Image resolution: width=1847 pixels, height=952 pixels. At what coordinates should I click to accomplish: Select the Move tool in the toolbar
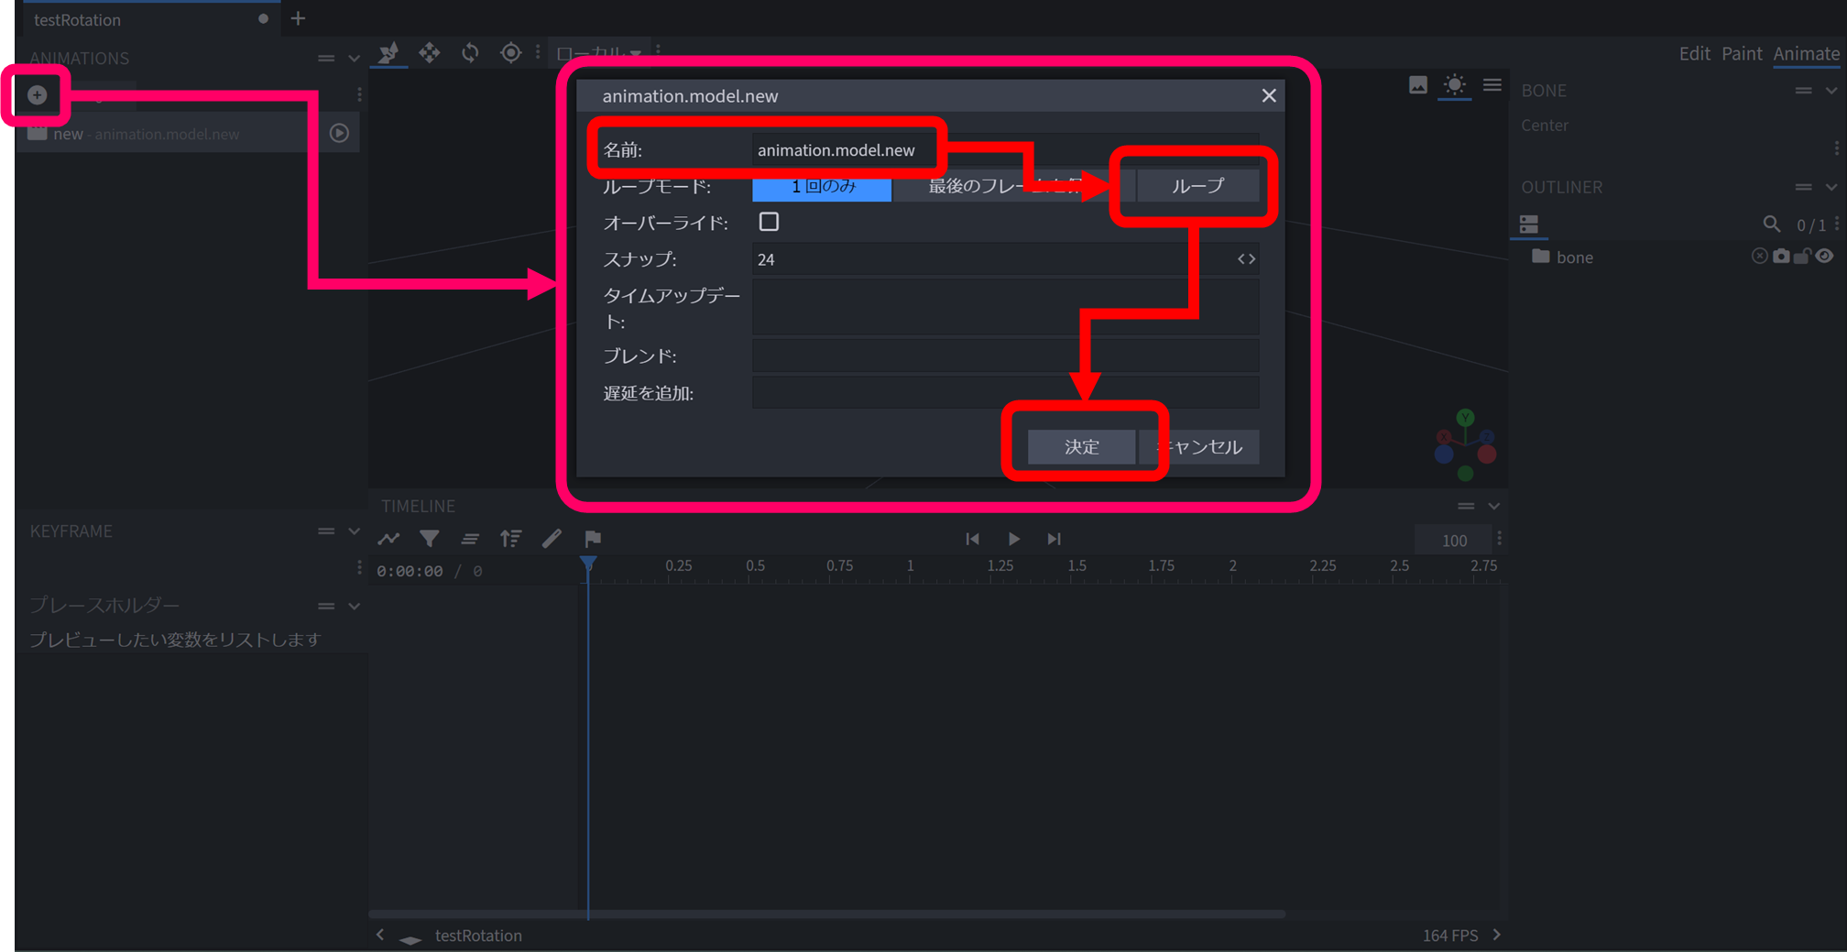click(429, 53)
